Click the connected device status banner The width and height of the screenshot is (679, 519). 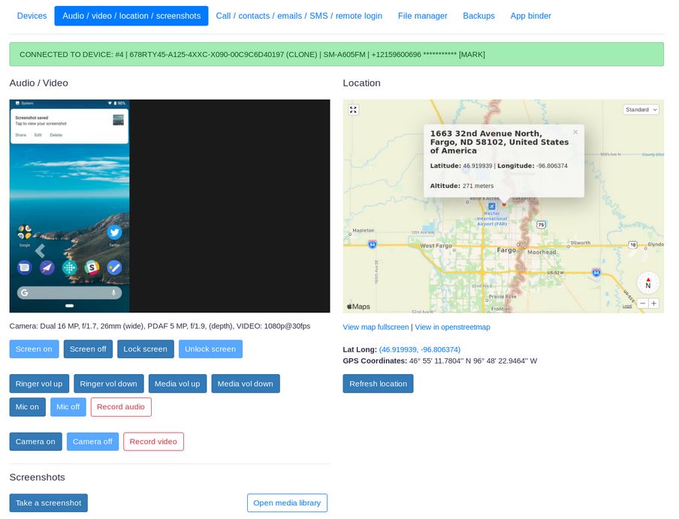336,54
